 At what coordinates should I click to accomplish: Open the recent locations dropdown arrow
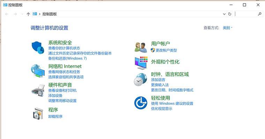(x=22, y=14)
